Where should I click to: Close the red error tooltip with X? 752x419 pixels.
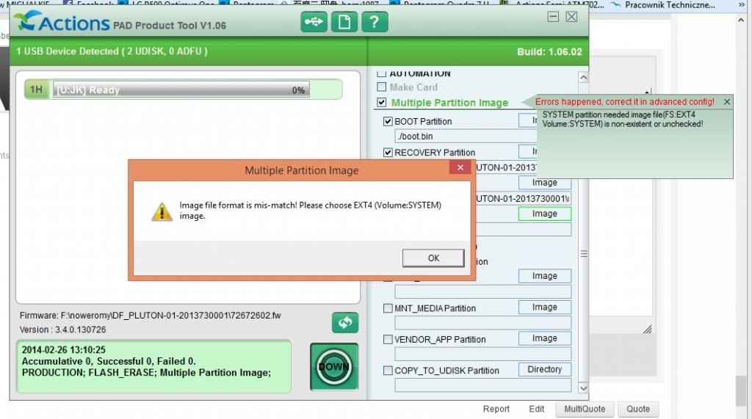727,102
